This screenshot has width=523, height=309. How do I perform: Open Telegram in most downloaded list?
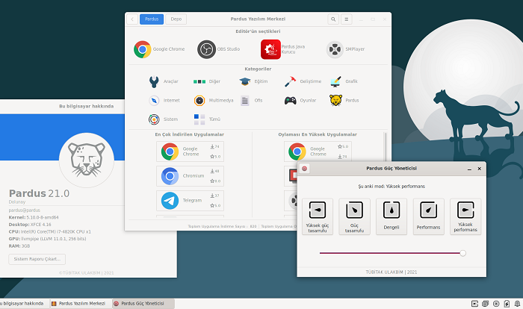tap(190, 201)
